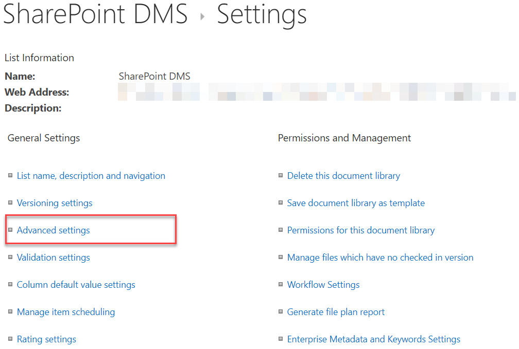
Task: Click the Name label
Action: coord(20,77)
